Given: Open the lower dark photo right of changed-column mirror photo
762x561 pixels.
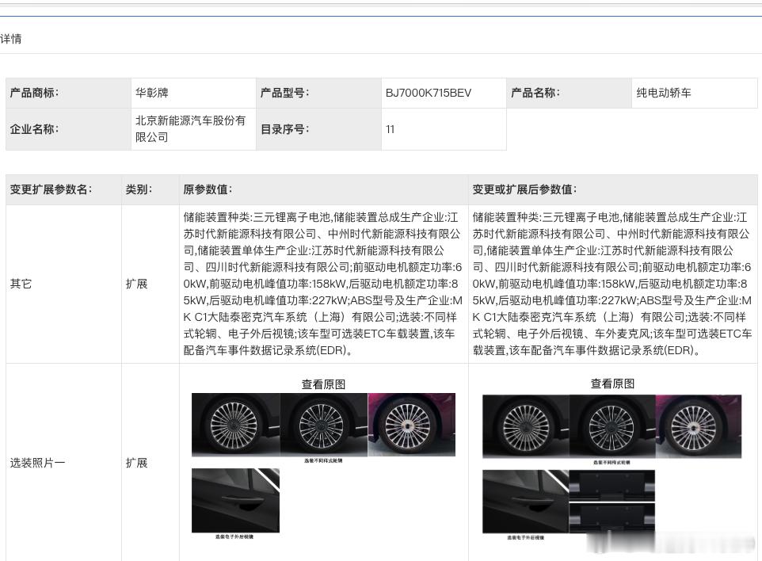Looking at the screenshot, I should (x=612, y=517).
